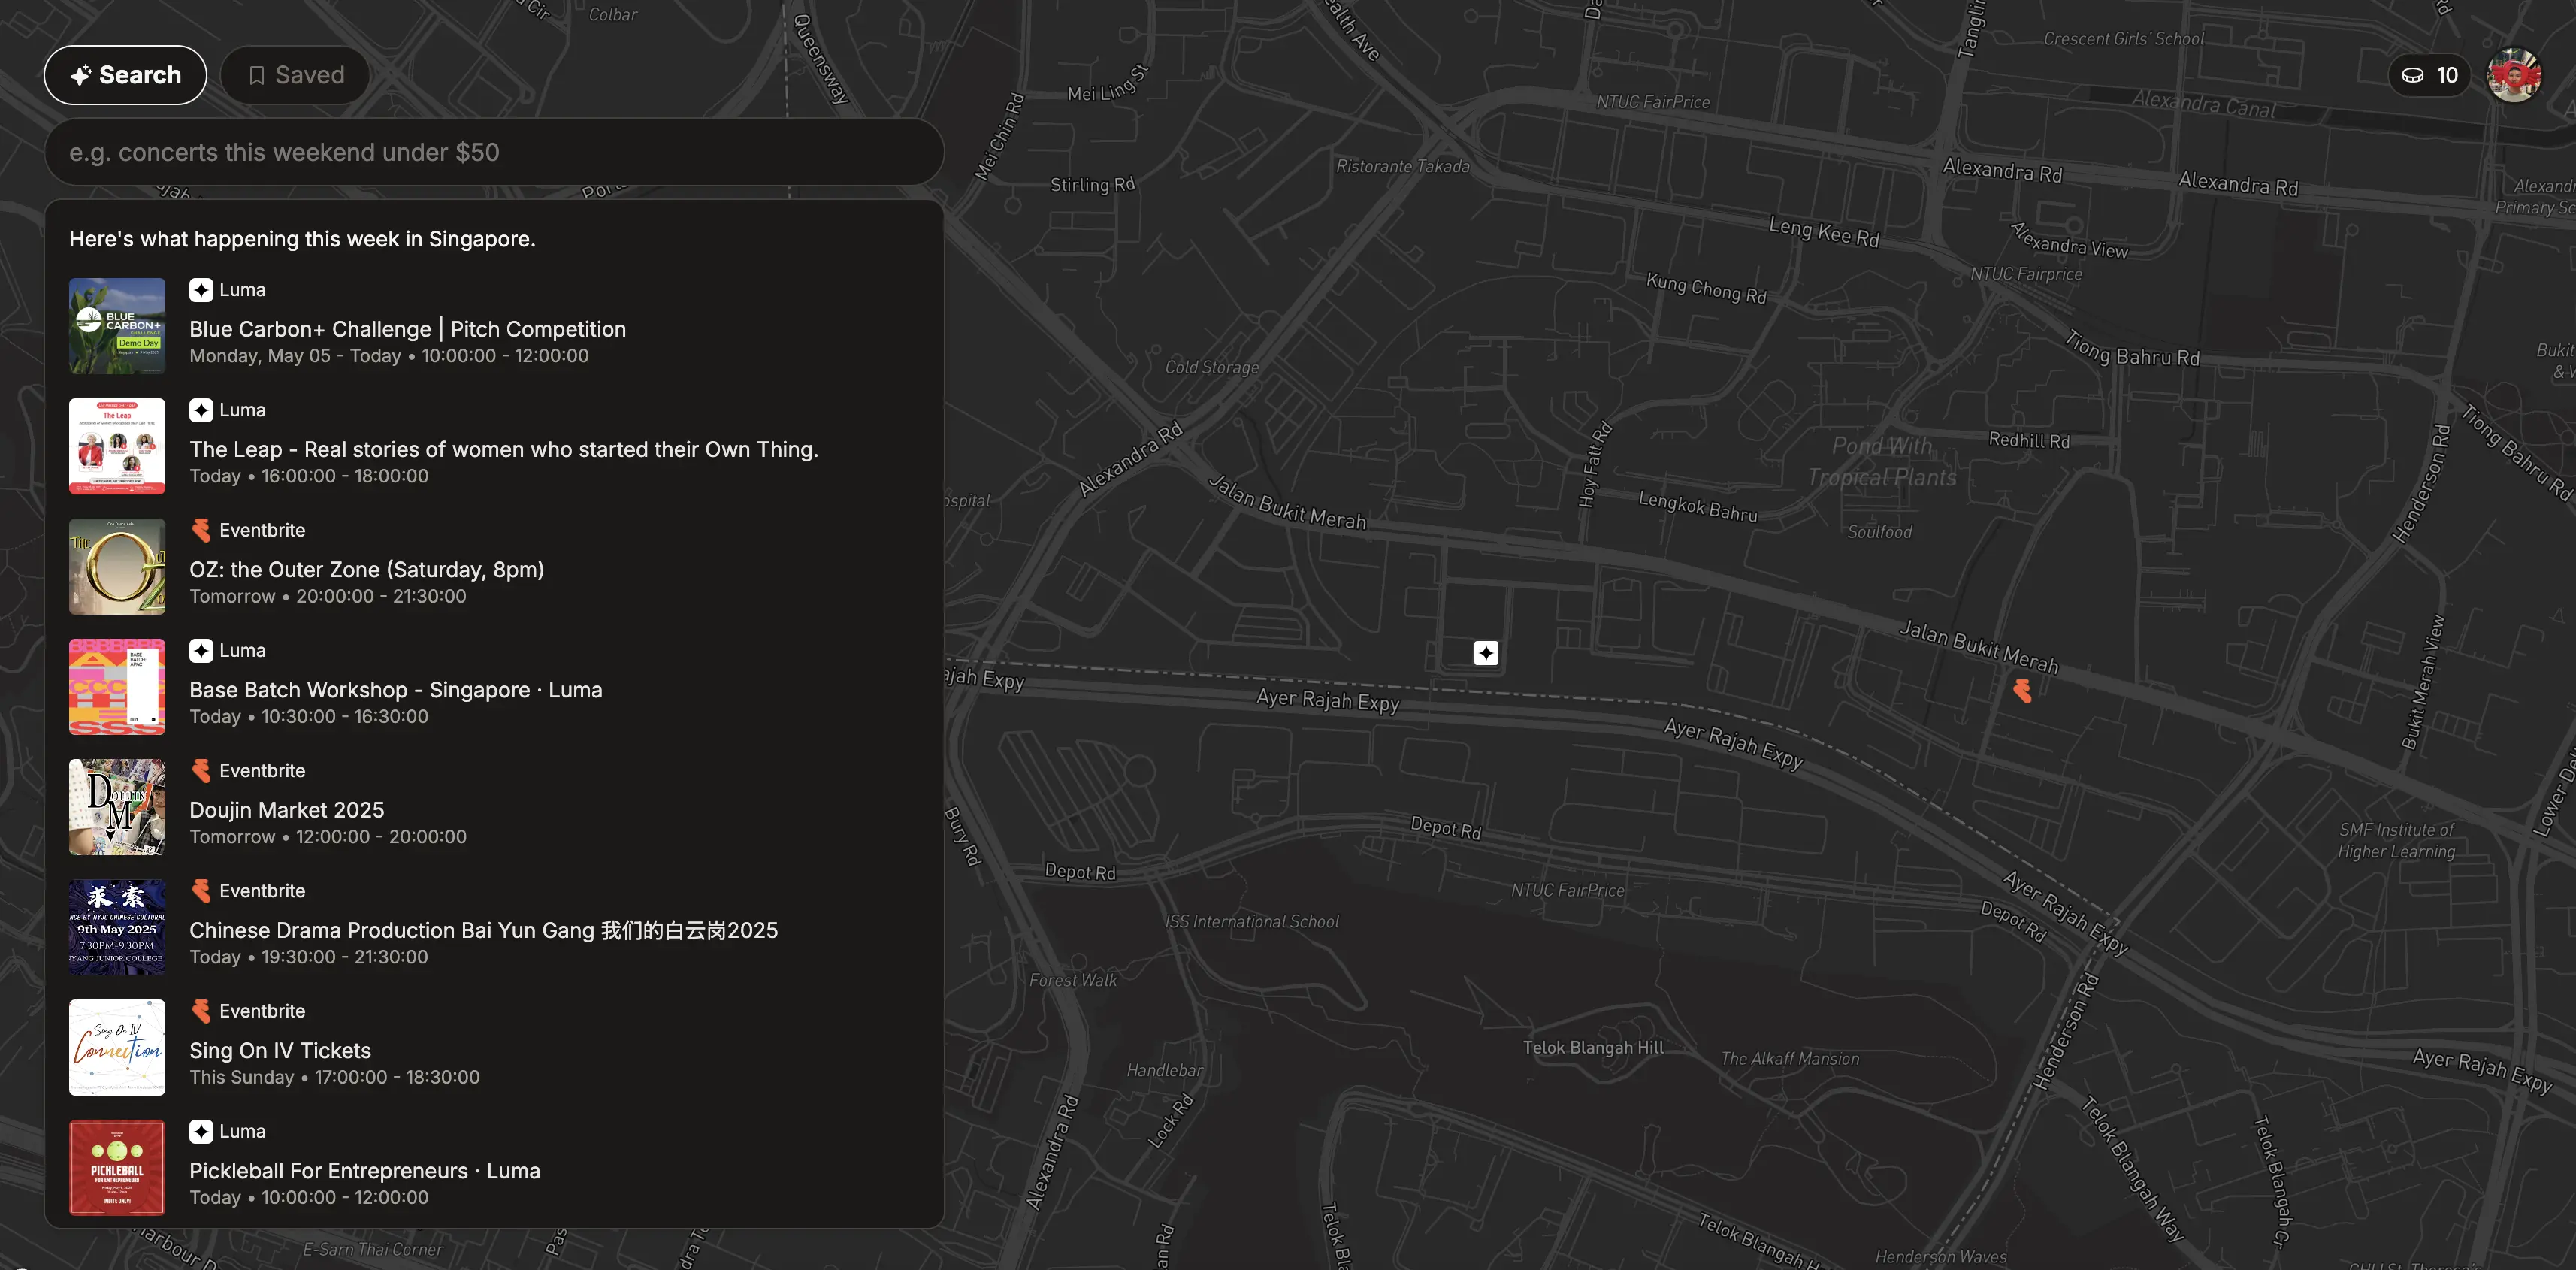Click 'Monday, May 05 - Today' date text
The image size is (2576, 1270).
pyautogui.click(x=295, y=356)
